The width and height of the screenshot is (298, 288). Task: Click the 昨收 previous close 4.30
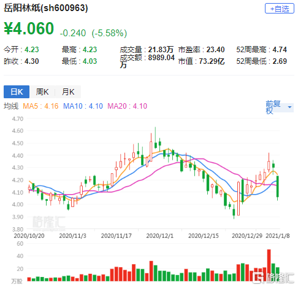pos(32,61)
